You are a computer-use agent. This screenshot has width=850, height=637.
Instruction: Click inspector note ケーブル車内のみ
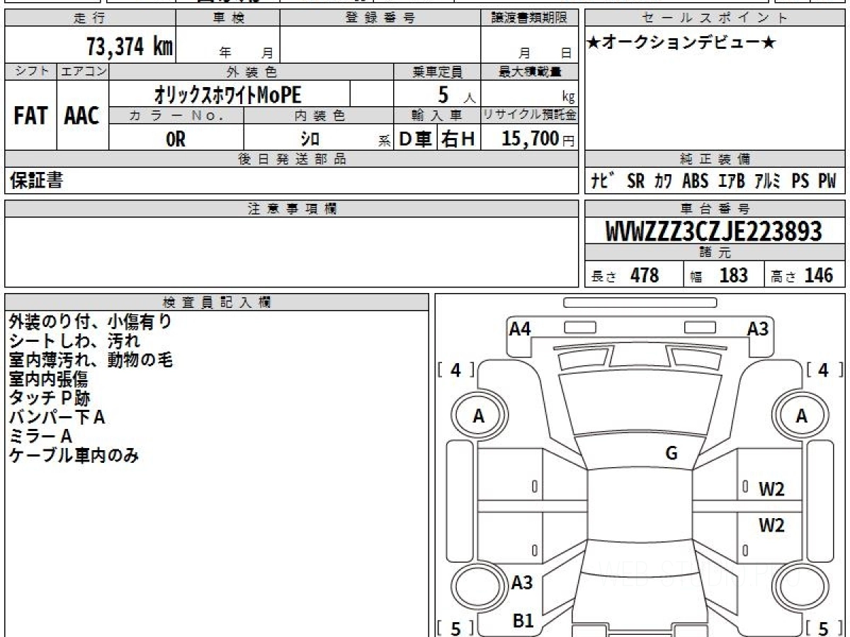(x=74, y=456)
